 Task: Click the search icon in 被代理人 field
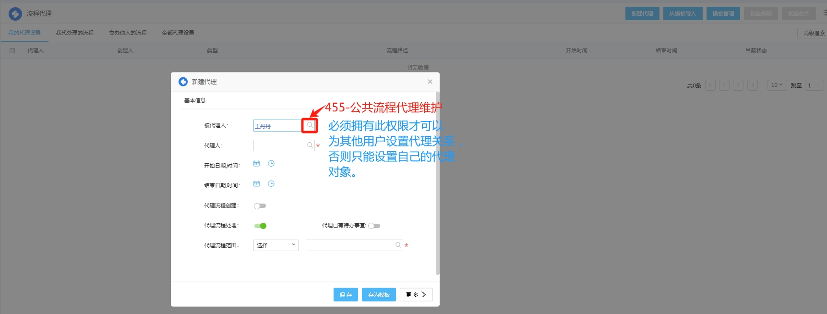click(x=310, y=125)
